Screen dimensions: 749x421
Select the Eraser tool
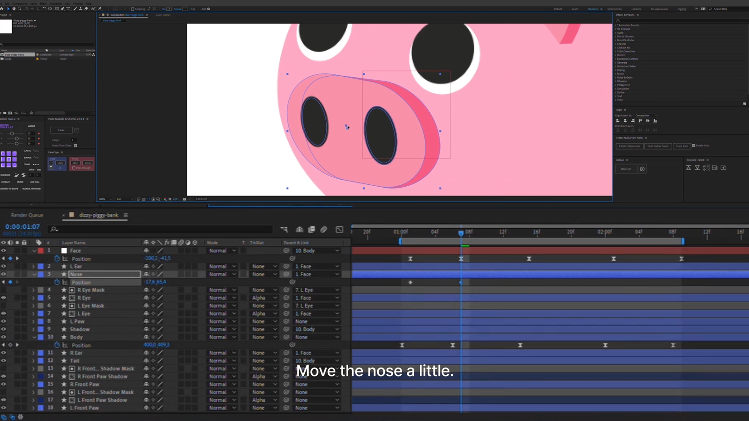(86, 8)
